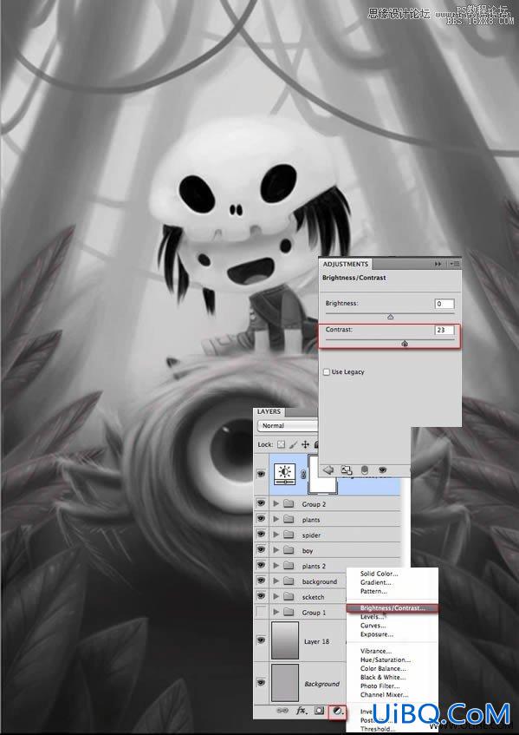The height and width of the screenshot is (735, 519).
Task: Click the add layer mask icon
Action: [319, 710]
